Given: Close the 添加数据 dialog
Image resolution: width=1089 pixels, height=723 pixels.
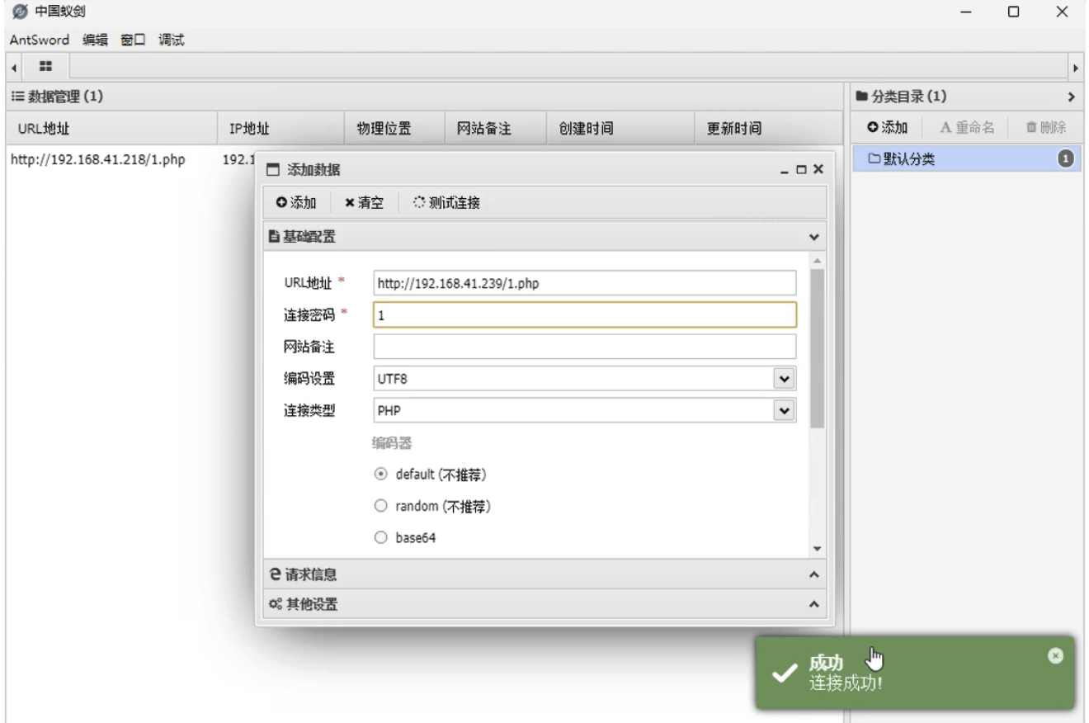Looking at the screenshot, I should coord(818,170).
